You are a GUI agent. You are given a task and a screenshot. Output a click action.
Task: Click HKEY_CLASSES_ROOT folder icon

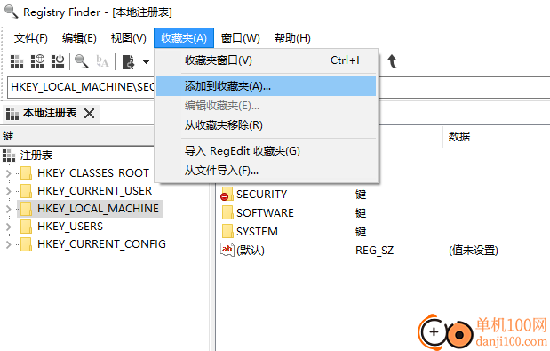point(26,173)
